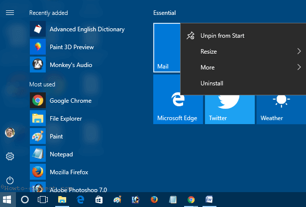Viewport: 306px width, 207px height.
Task: Click the Monkey's Audio app icon
Action: (x=38, y=65)
